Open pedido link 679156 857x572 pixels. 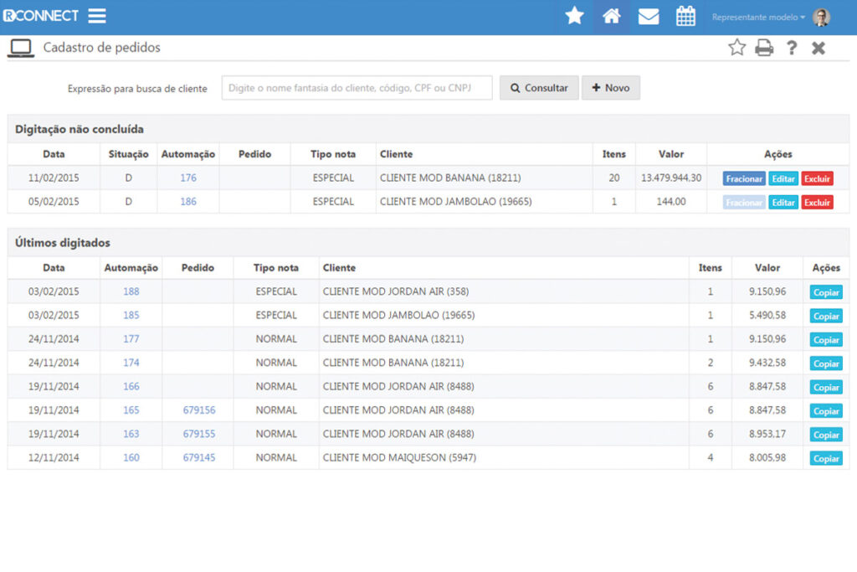(199, 410)
